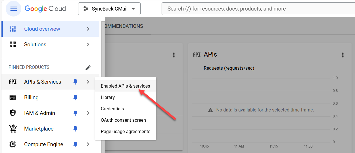The image size is (355, 153).
Task: Edit pinned products with the pencil icon
Action: (88, 68)
